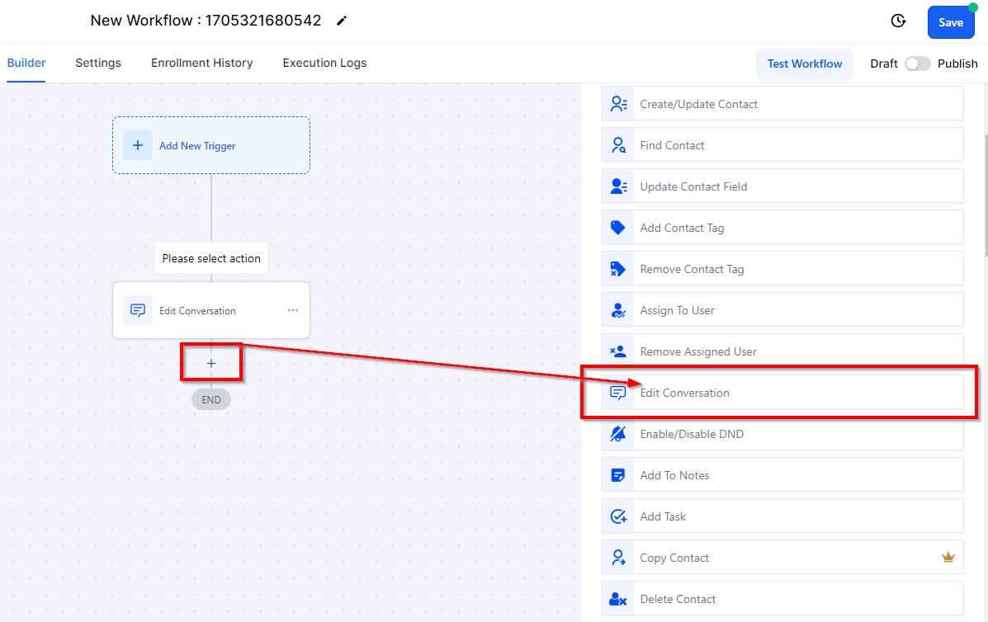The height and width of the screenshot is (622, 988).
Task: Click the Test Workflow button
Action: [x=804, y=64]
